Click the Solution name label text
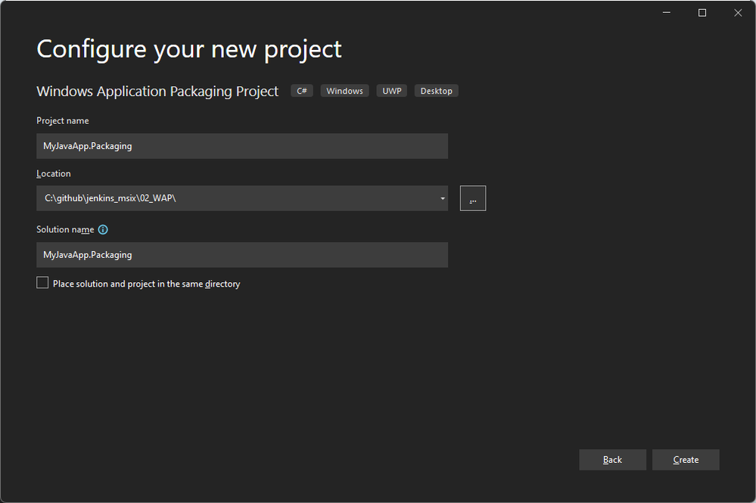 click(65, 229)
